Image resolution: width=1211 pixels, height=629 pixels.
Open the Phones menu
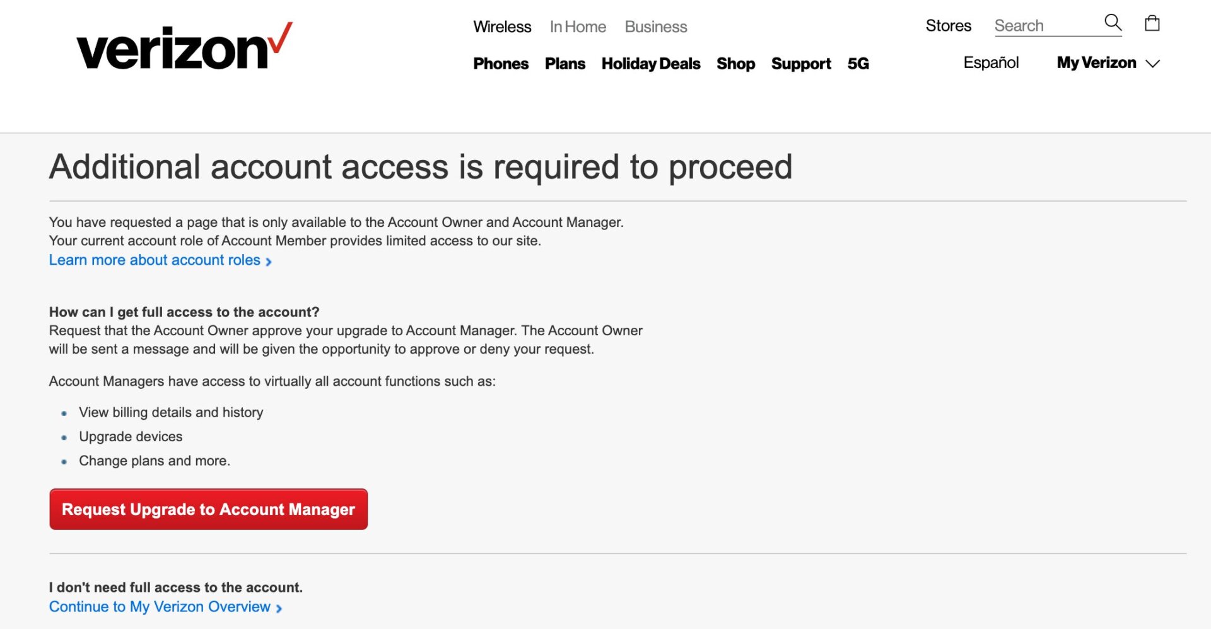coord(501,64)
